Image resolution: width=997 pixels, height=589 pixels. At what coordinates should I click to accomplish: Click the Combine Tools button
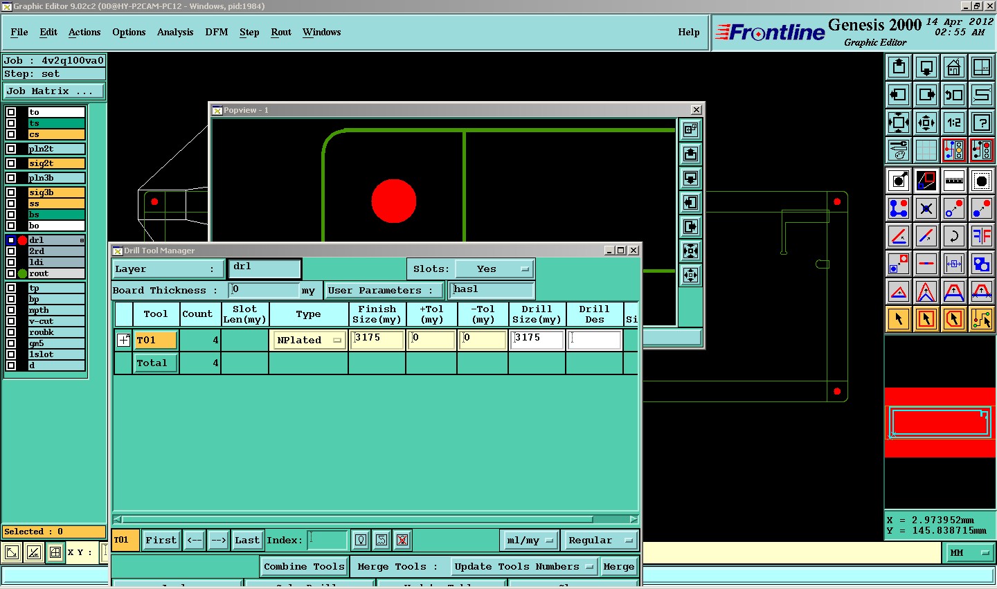coord(304,566)
